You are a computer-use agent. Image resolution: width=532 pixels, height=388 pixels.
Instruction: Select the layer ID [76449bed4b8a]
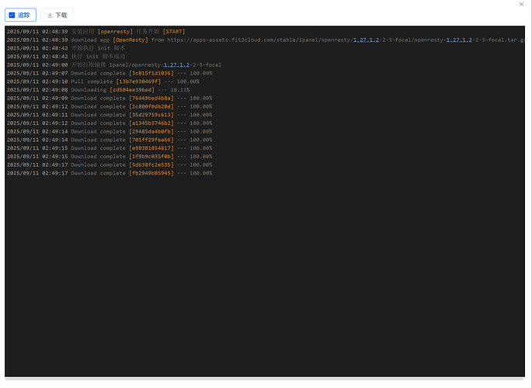click(x=151, y=99)
